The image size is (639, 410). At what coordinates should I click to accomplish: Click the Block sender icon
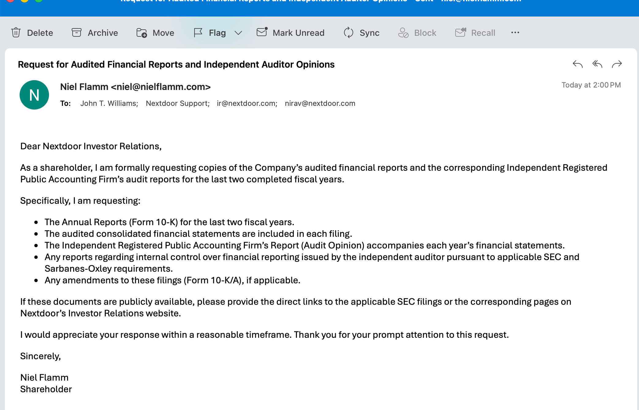coord(403,32)
